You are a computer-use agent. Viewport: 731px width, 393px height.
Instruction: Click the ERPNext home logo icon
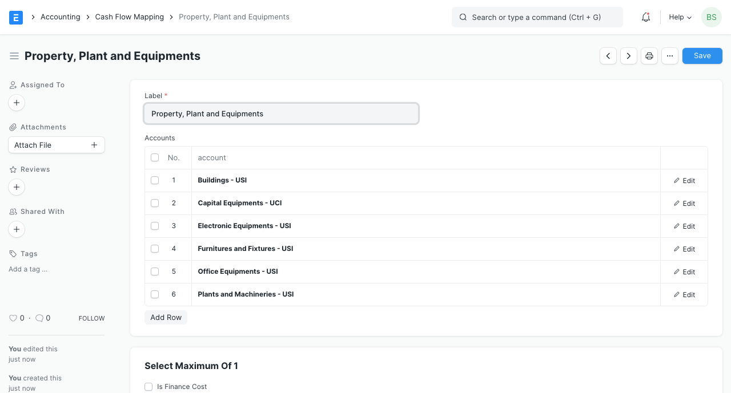16,17
